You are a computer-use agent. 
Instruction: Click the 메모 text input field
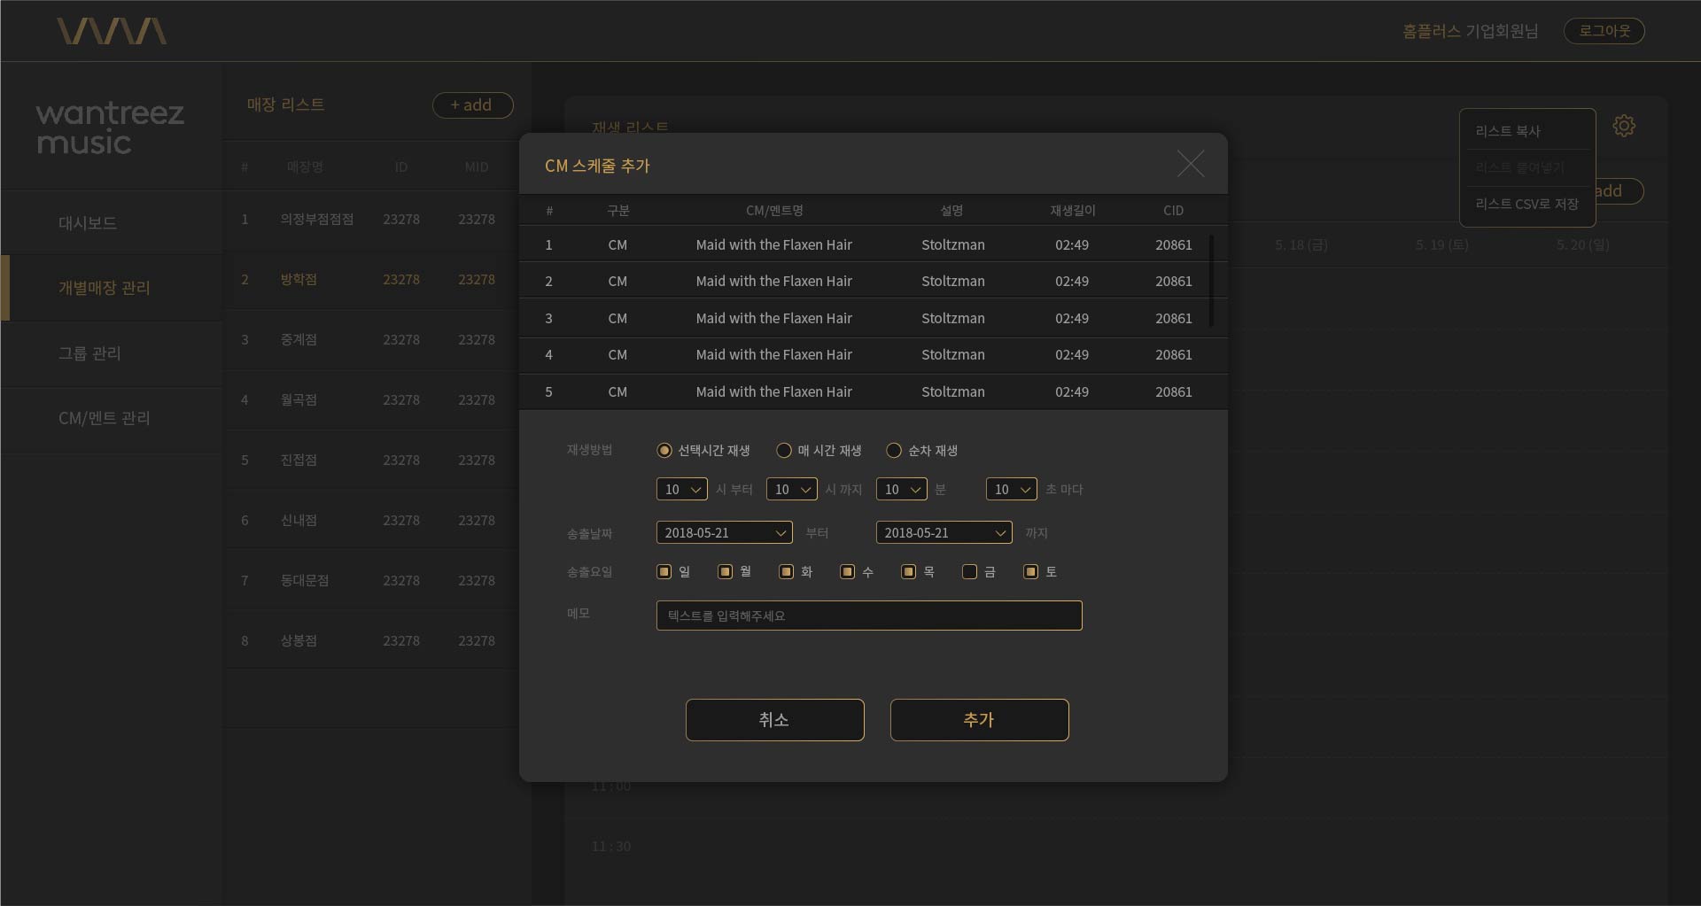click(868, 616)
